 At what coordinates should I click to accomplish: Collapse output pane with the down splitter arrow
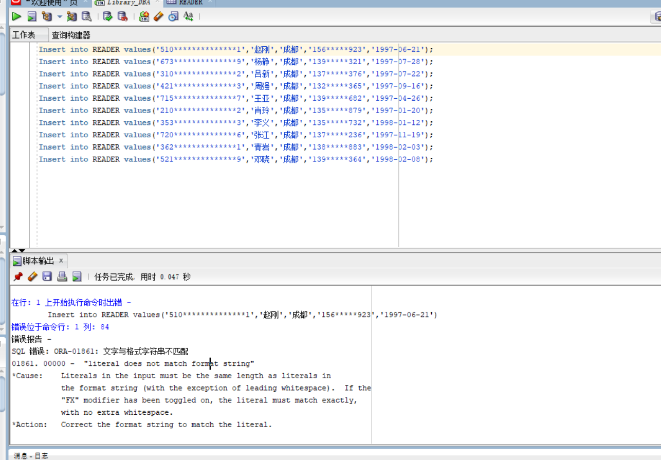tap(22, 250)
